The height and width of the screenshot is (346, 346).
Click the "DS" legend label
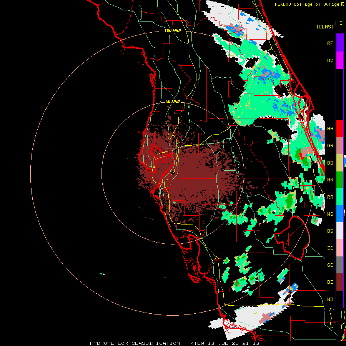tap(330, 231)
